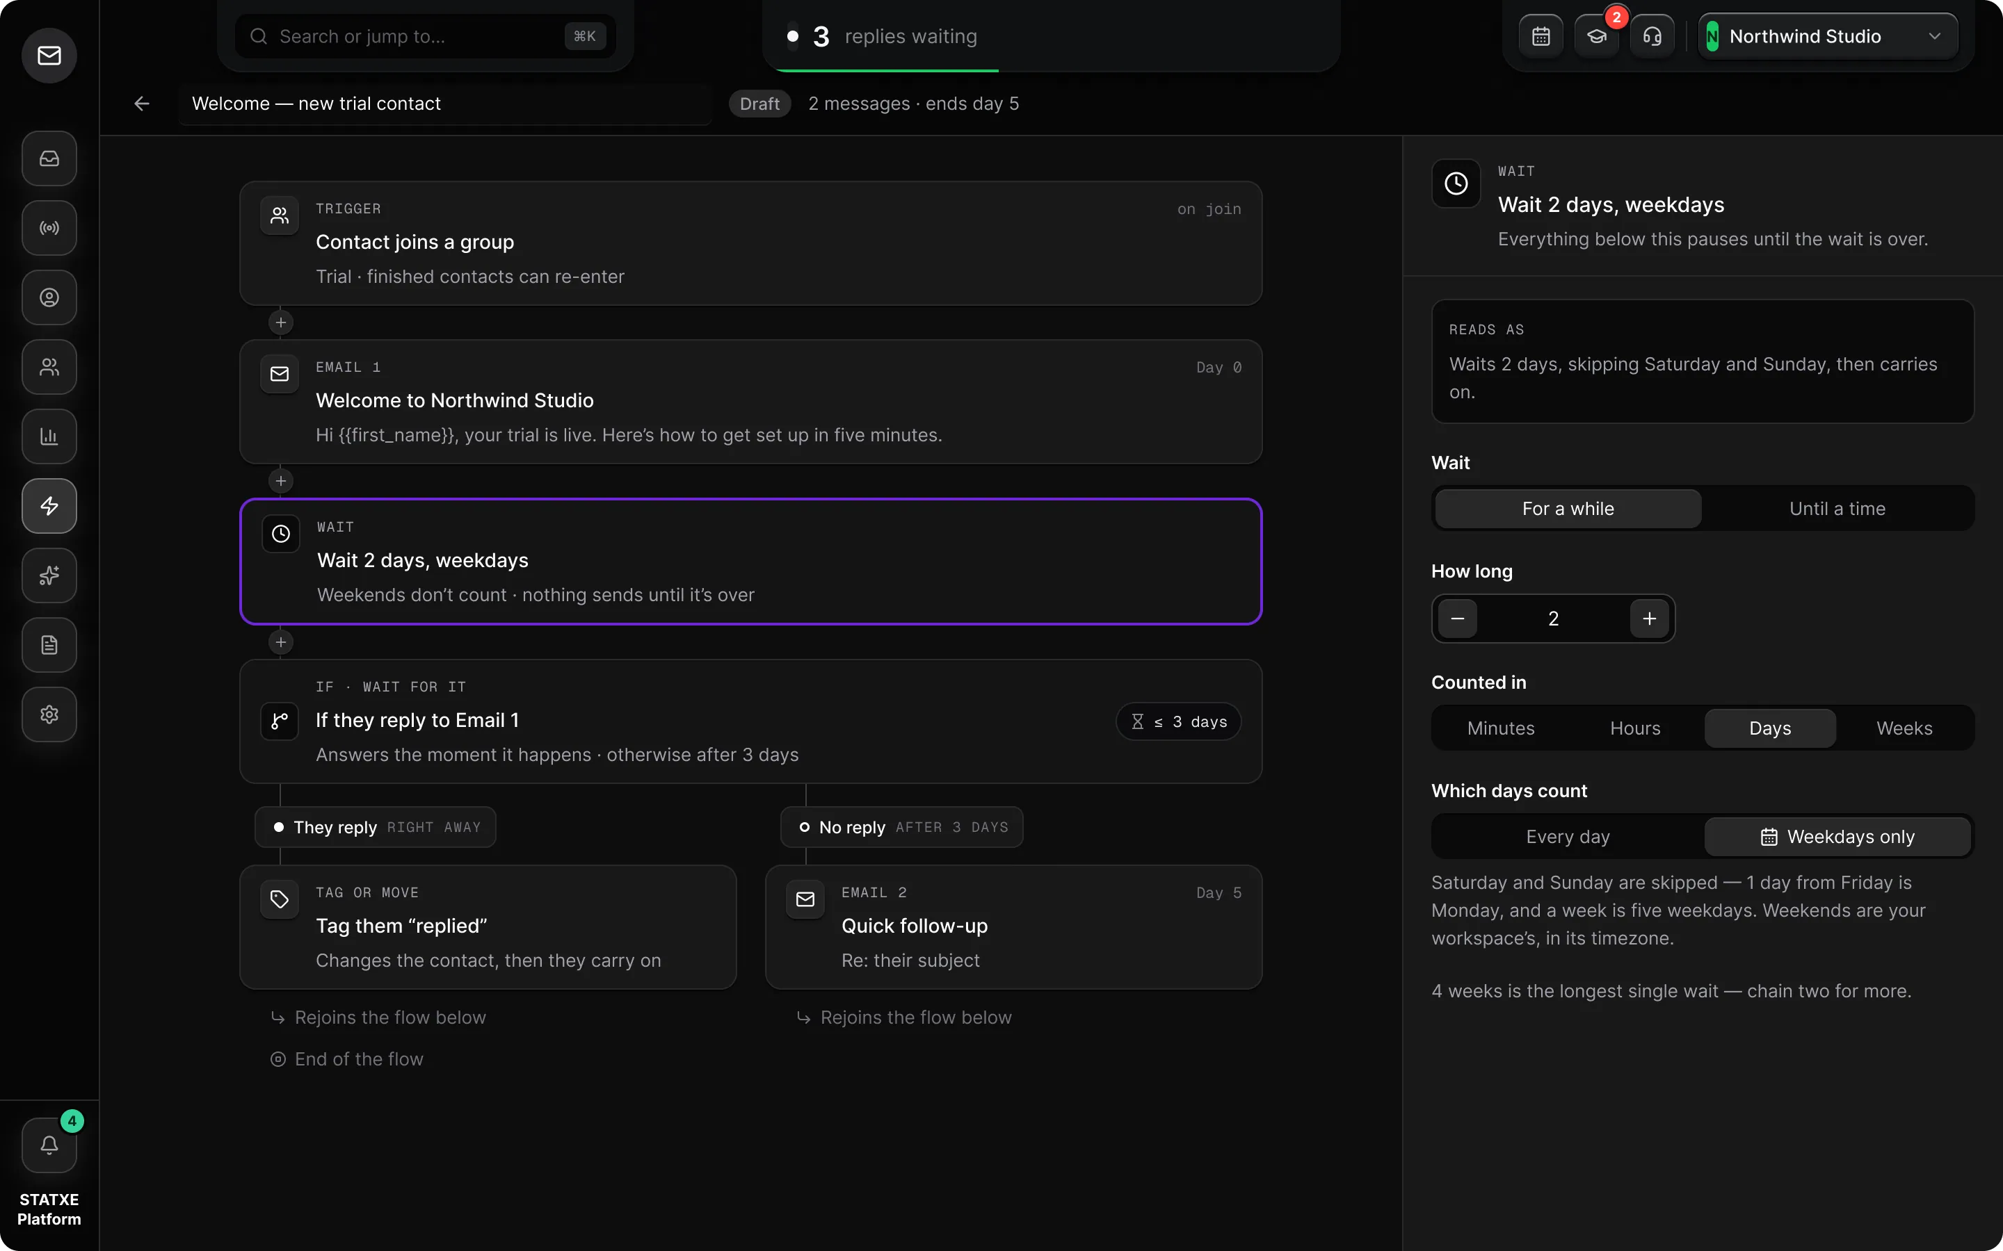Click the Email 2 envelope icon
The width and height of the screenshot is (2003, 1251).
coord(805,899)
